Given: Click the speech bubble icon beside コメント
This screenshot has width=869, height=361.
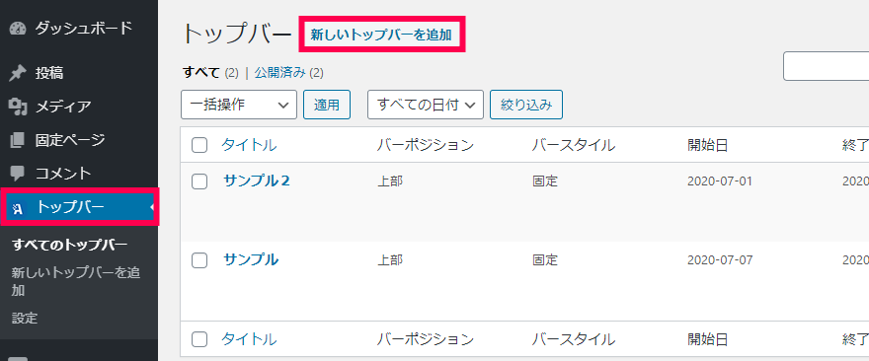Looking at the screenshot, I should pos(18,174).
